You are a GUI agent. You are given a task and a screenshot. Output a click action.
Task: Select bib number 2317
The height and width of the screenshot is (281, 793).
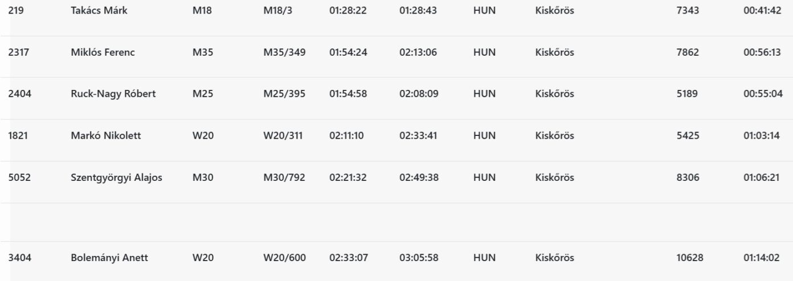pyautogui.click(x=19, y=52)
